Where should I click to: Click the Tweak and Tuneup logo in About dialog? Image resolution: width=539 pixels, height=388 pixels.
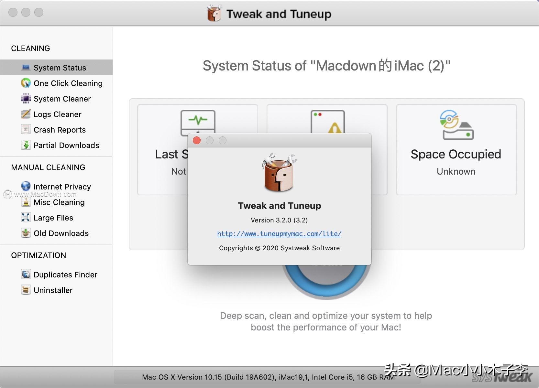(279, 173)
